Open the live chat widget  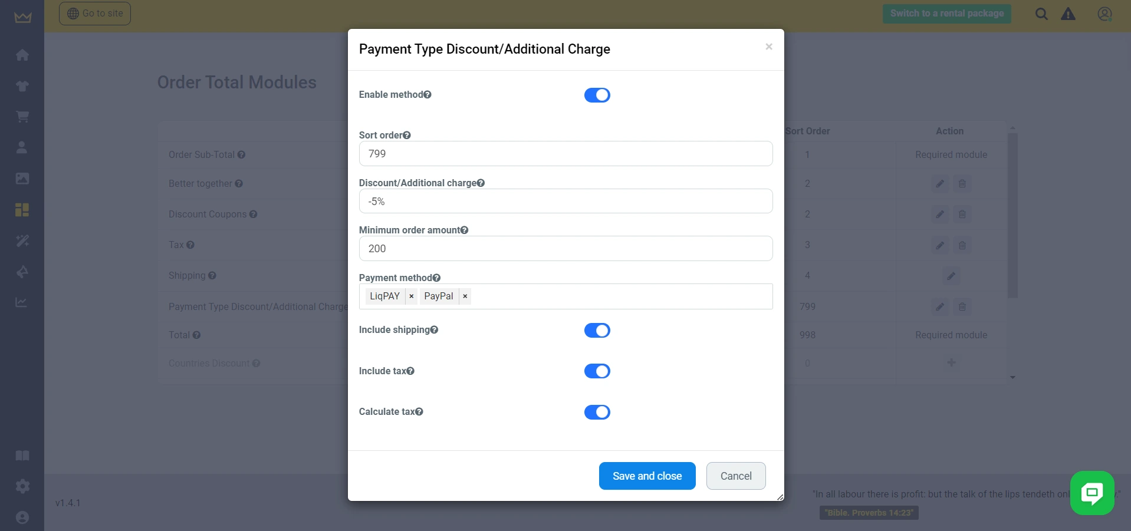click(x=1091, y=493)
